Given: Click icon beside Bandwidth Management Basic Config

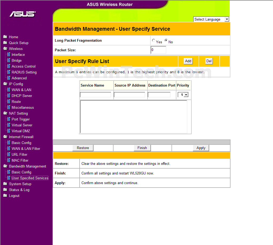Looking at the screenshot, I should (9, 172).
